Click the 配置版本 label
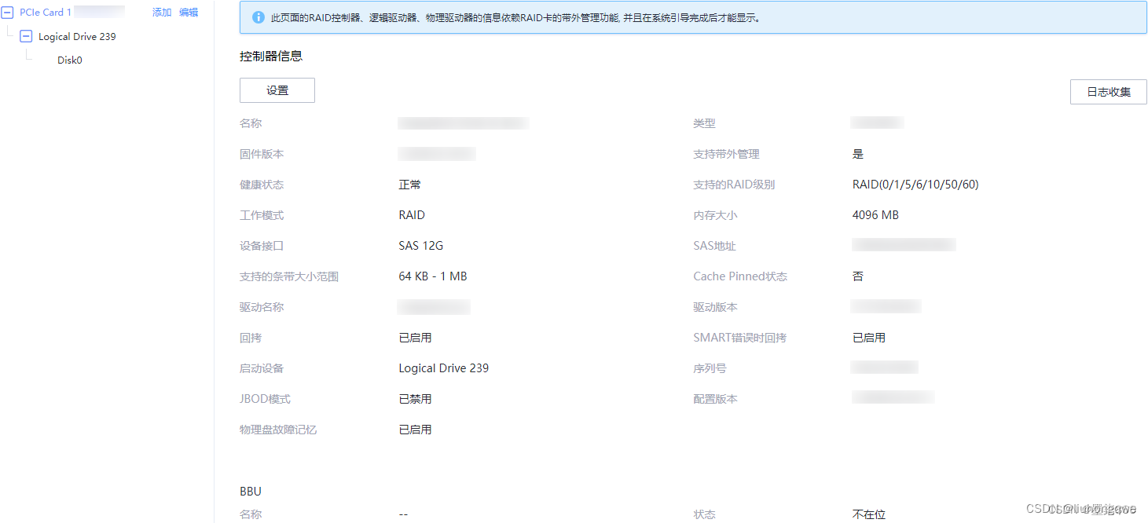 [715, 399]
